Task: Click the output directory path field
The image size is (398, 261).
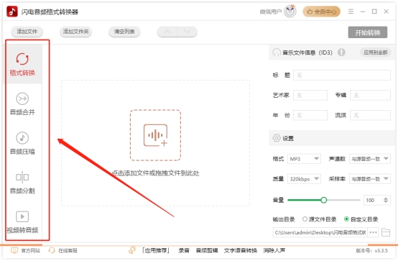Action: pyautogui.click(x=320, y=232)
